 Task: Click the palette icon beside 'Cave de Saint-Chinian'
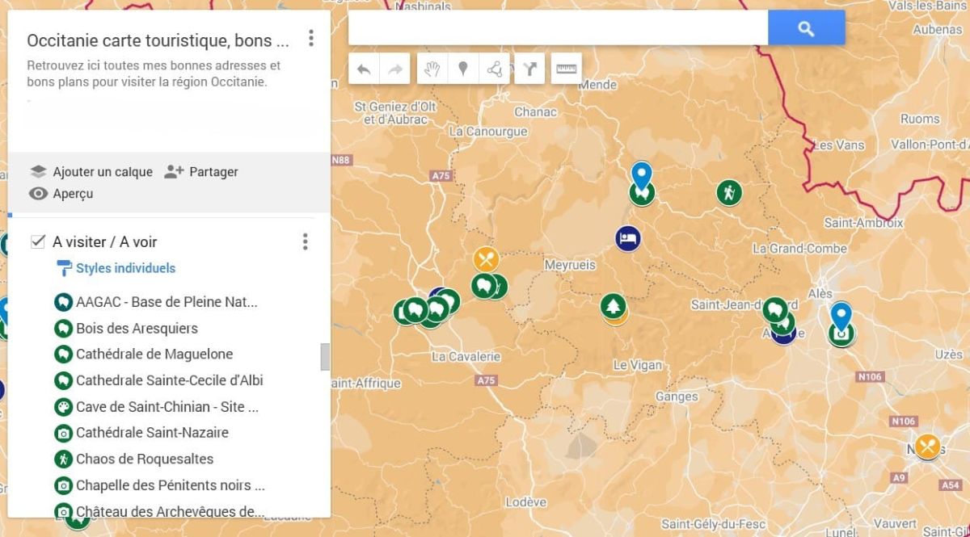coord(63,407)
